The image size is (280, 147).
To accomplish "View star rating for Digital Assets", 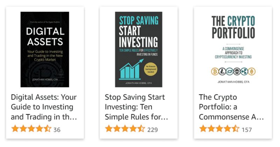I will coord(31,128).
